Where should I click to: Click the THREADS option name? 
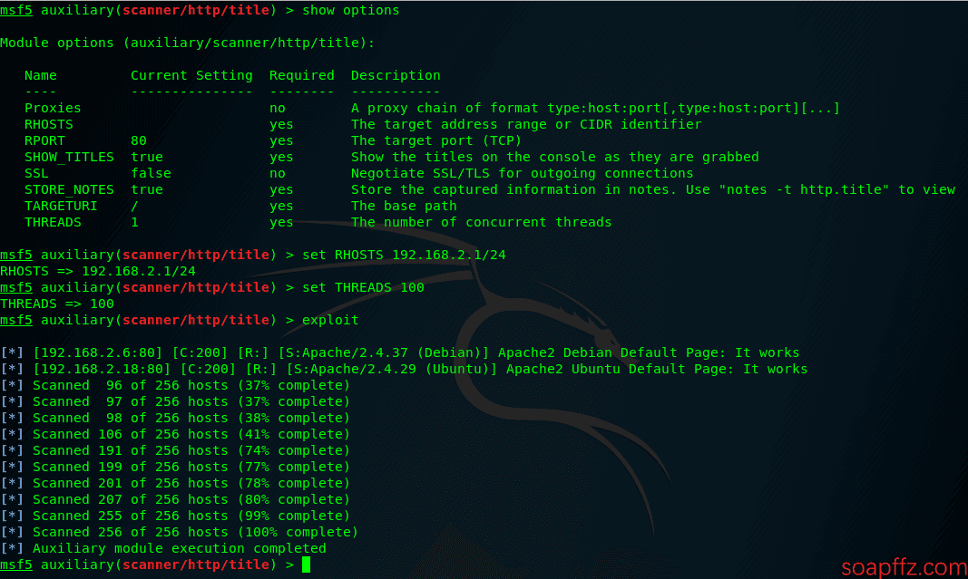click(x=54, y=222)
